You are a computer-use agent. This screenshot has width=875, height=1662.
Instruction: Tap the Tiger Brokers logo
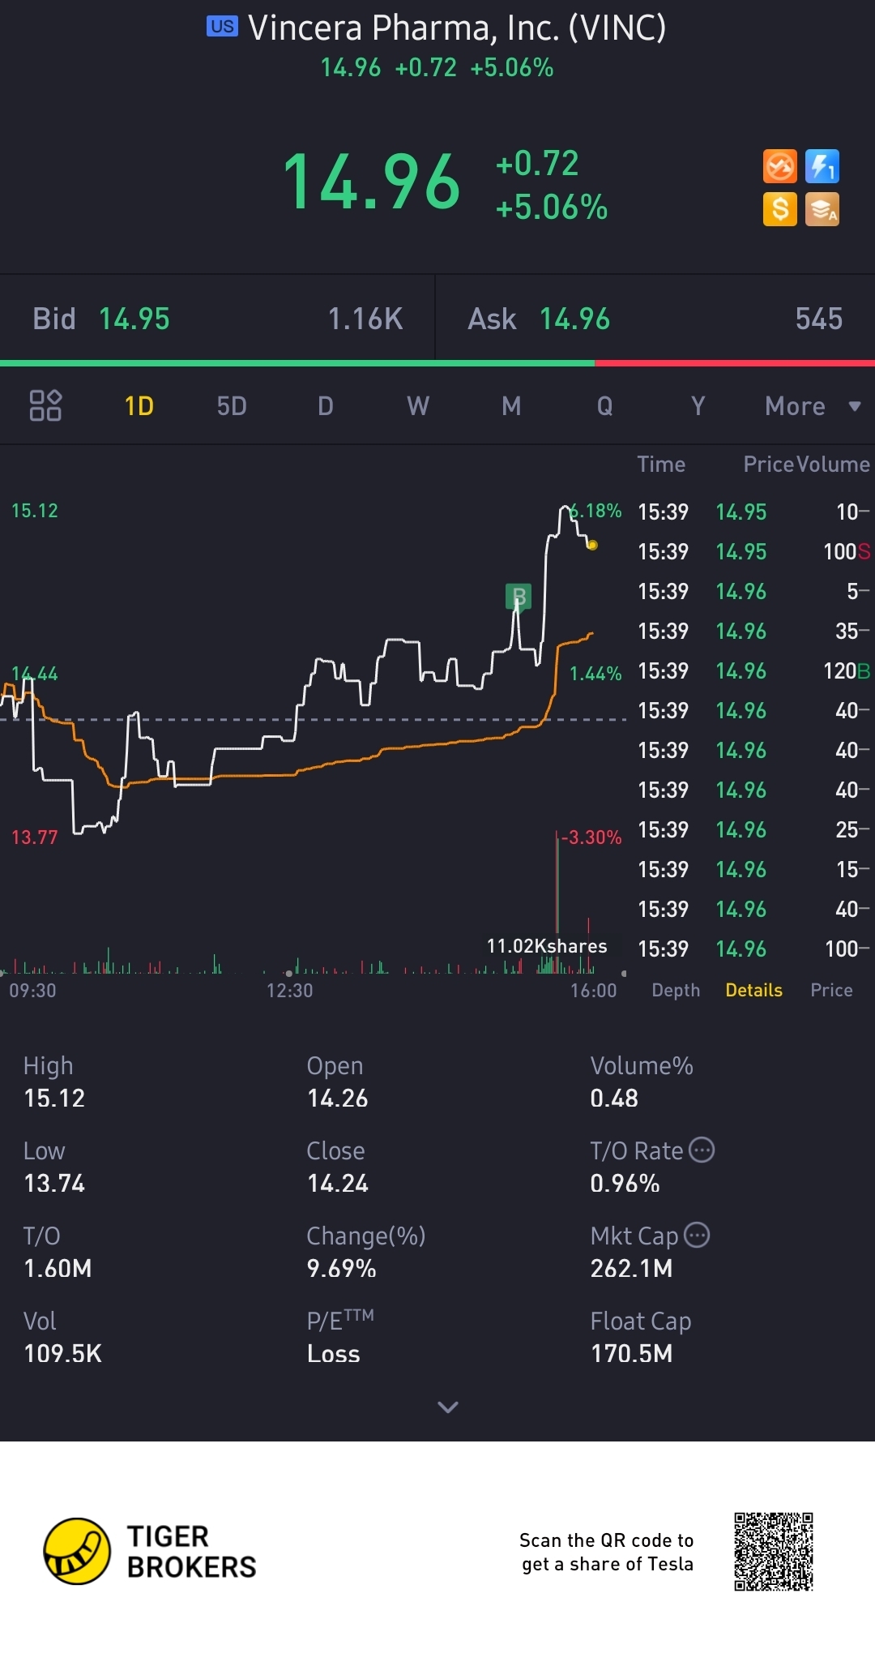pyautogui.click(x=151, y=1552)
